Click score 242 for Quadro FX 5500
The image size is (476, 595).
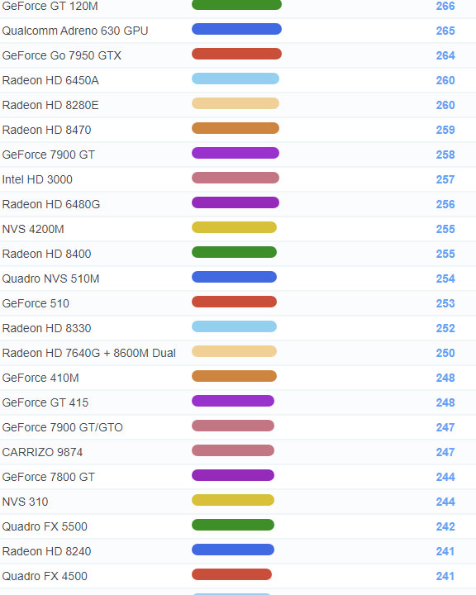pyautogui.click(x=445, y=526)
